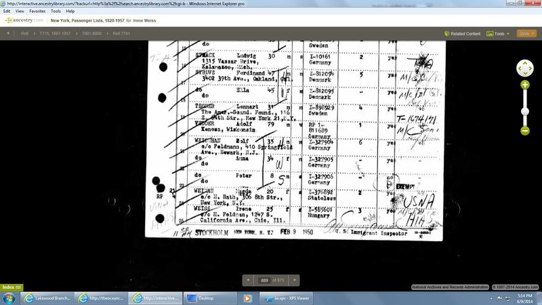
Task: Open the Index panel tab
Action: pos(12,287)
